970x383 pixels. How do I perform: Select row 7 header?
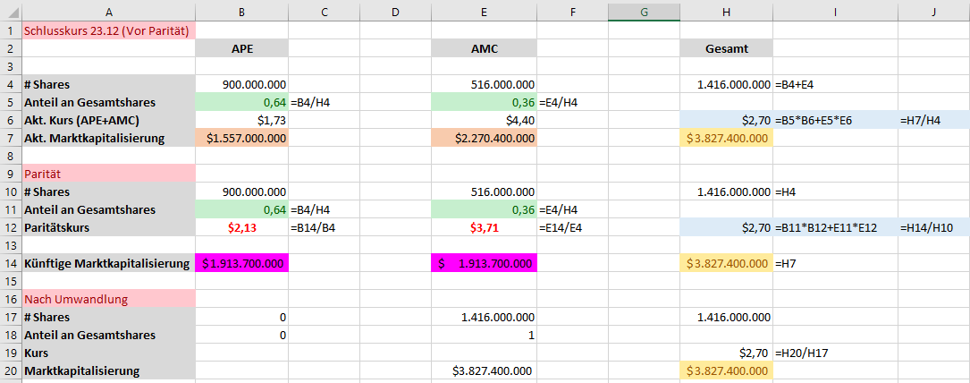click(11, 138)
